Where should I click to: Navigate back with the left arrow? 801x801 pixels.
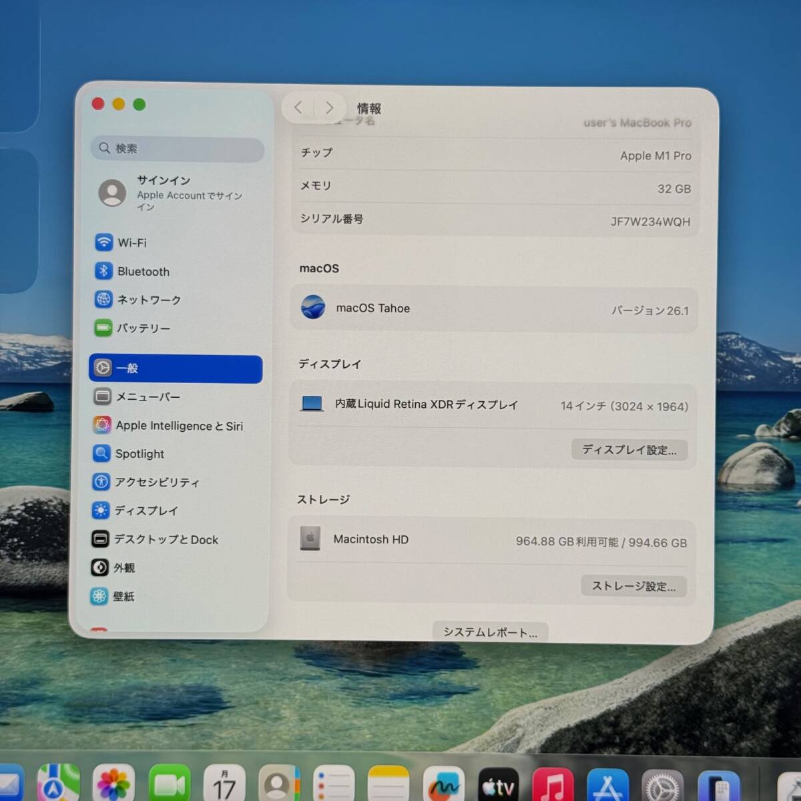(x=298, y=107)
